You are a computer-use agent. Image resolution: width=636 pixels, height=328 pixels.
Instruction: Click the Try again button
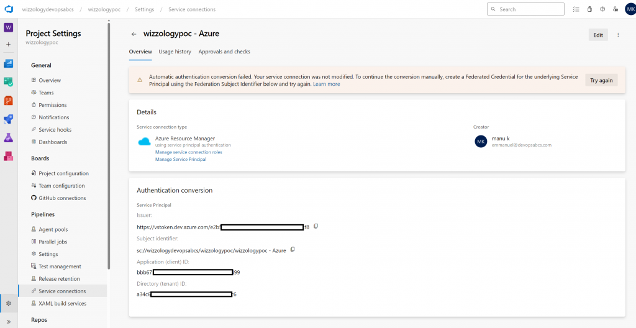tap(601, 80)
